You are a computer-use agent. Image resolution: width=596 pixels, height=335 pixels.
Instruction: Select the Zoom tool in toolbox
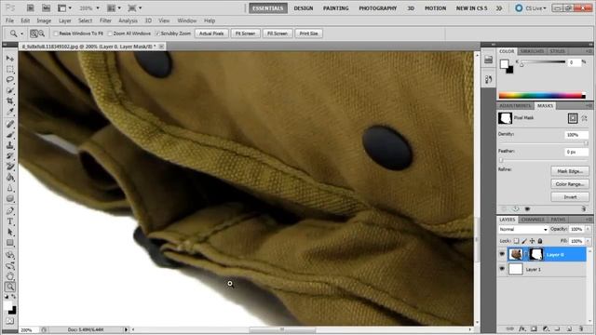click(x=10, y=287)
